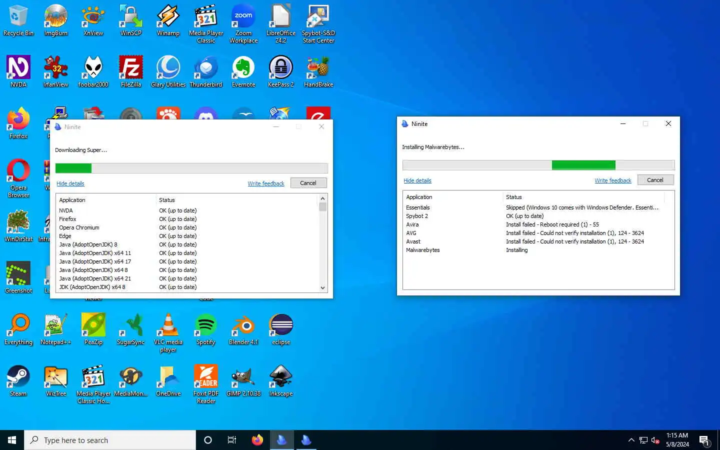Image resolution: width=720 pixels, height=450 pixels.
Task: Click the muted volume tray icon
Action: click(655, 440)
